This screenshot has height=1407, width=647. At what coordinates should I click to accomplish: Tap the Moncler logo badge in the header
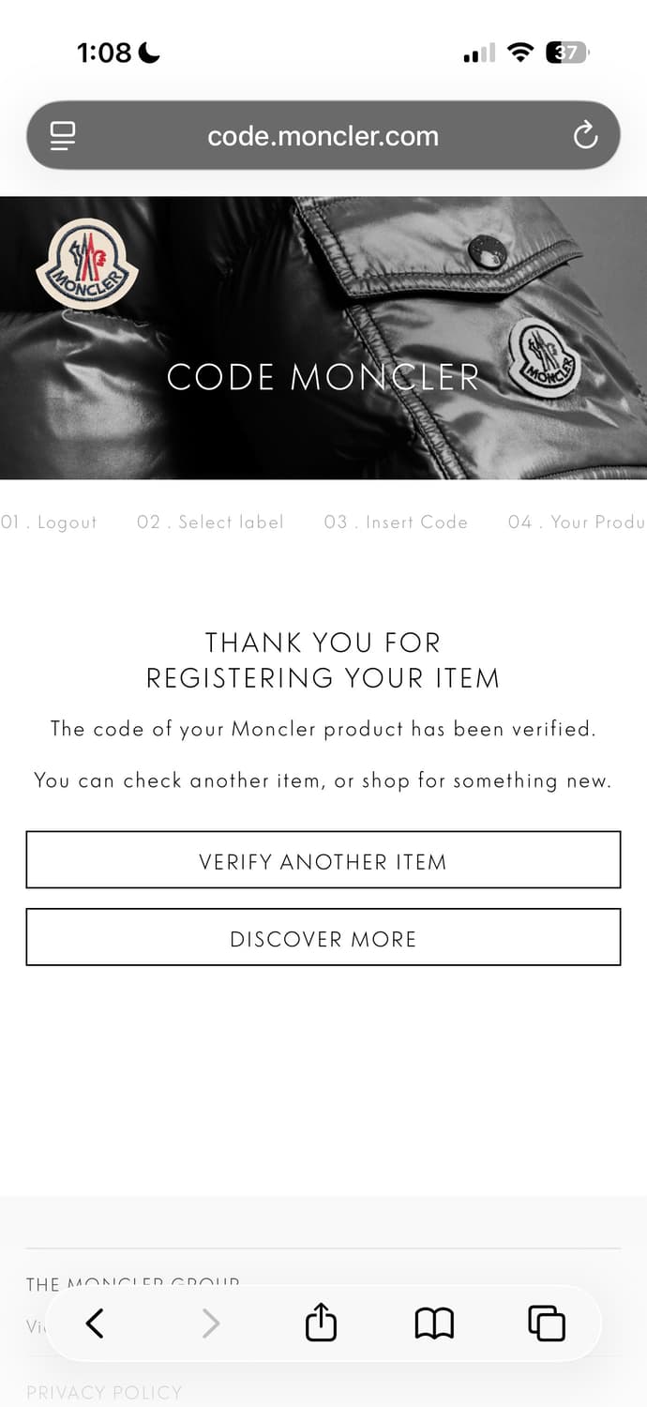pyautogui.click(x=87, y=265)
